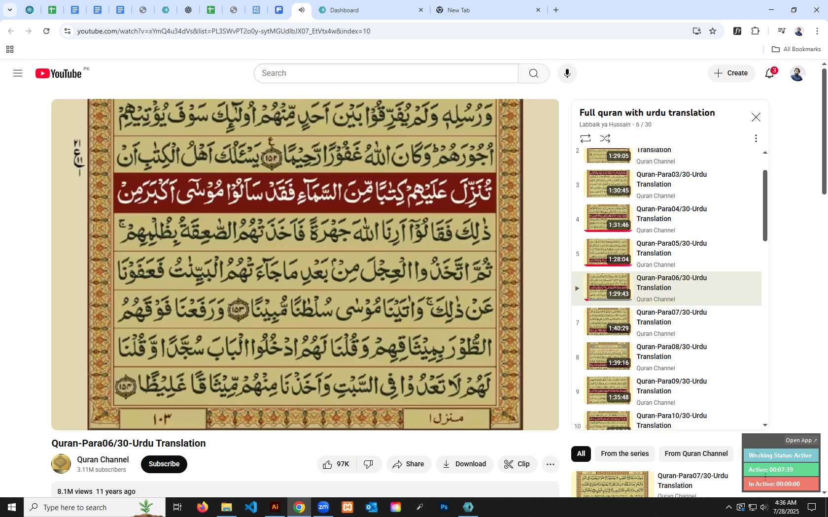Viewport: 828px width, 517px height.
Task: Open Visual Studio Code from taskbar
Action: 251,507
